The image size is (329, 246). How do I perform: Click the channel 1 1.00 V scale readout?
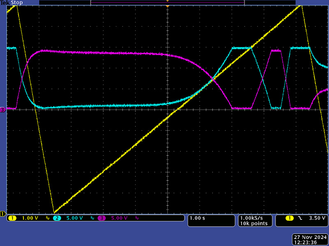coord(29,218)
